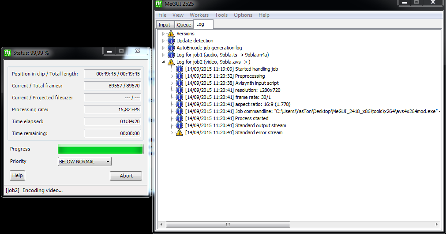The image size is (446, 234).
Task: Open the Workers menu
Action: (199, 15)
